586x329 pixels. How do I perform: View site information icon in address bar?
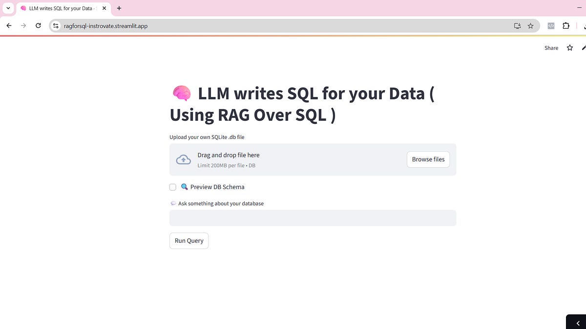coord(56,26)
